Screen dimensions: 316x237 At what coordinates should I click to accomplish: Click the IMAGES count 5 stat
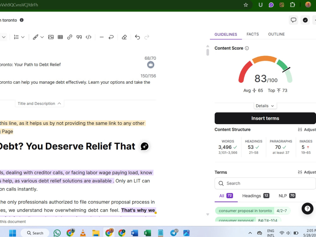pos(306,147)
